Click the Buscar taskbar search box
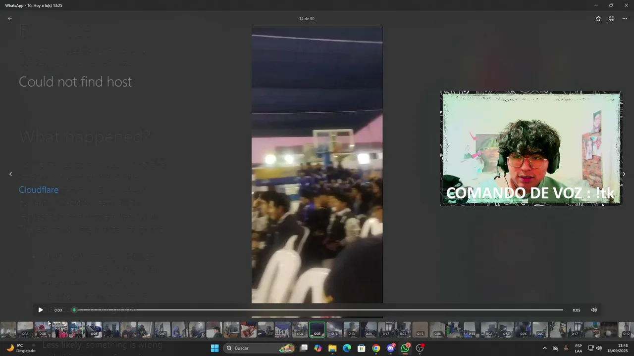The width and height of the screenshot is (634, 356). pyautogui.click(x=260, y=348)
